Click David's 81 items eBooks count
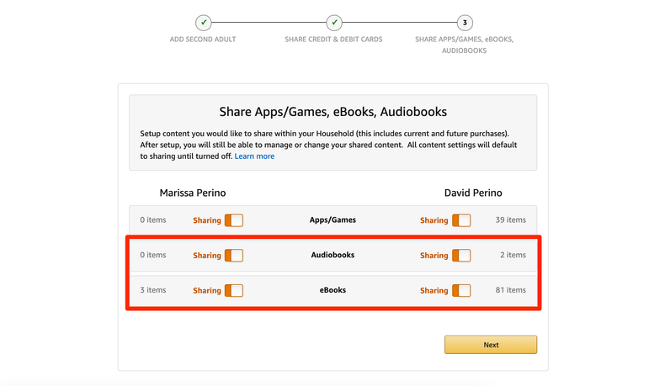 (x=510, y=290)
